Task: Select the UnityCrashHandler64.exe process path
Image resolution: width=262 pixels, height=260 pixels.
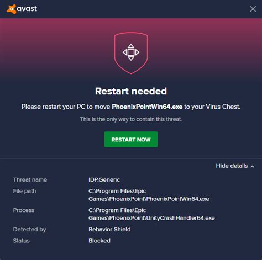Action: pos(151,214)
